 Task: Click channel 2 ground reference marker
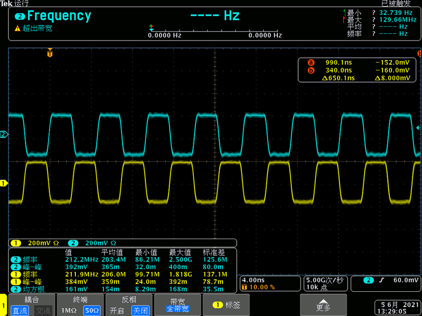pos(4,135)
